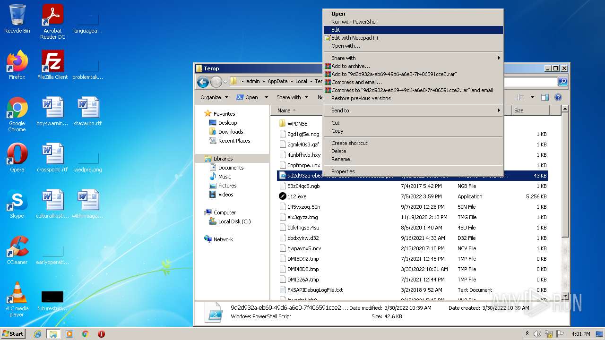
Task: Expand Send to submenu
Action: coord(413,110)
